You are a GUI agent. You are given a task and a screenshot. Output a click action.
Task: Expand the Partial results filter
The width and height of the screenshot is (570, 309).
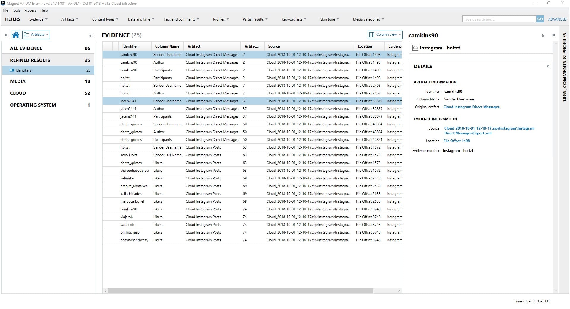pos(255,19)
